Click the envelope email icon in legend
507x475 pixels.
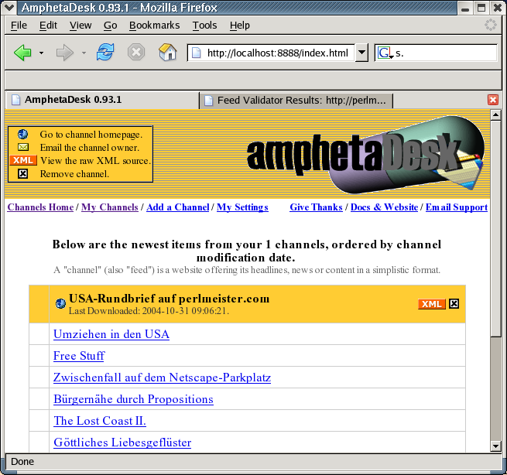23,147
